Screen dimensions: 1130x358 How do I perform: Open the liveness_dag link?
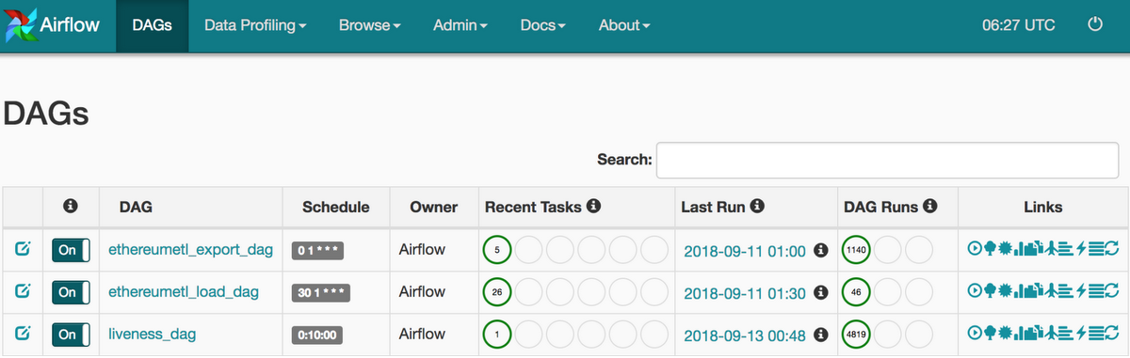[x=153, y=335]
